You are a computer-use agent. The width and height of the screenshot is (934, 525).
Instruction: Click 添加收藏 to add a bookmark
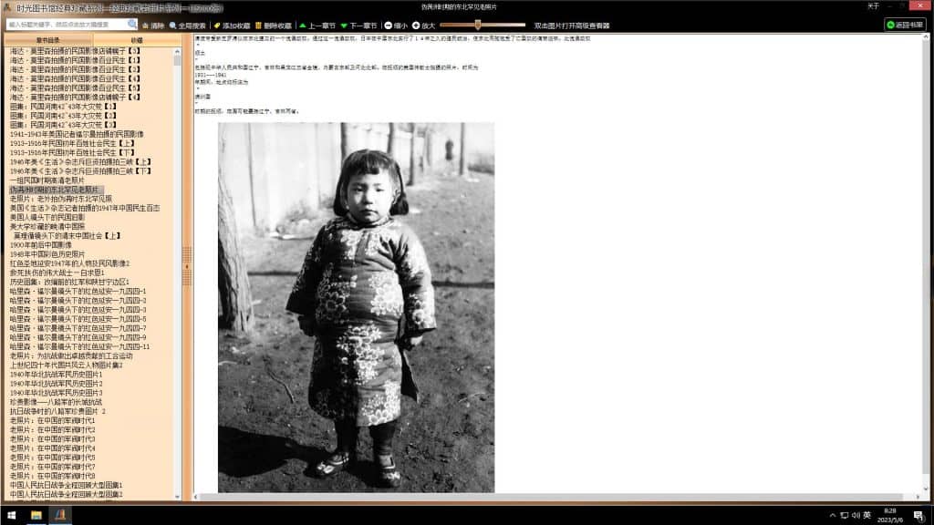[x=232, y=26]
